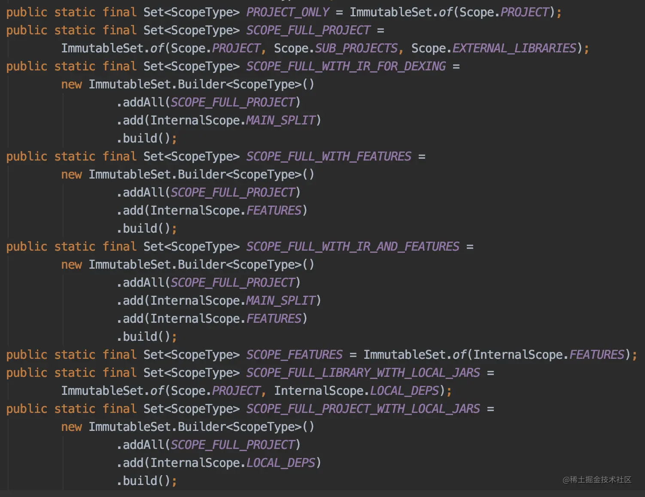645x497 pixels.
Task: Click the PROJECT_ONLY constant name
Action: (x=288, y=12)
